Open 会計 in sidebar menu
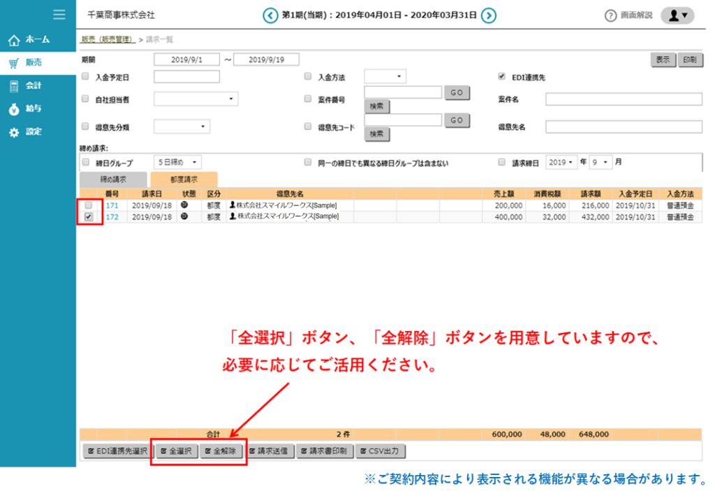 pos(38,86)
